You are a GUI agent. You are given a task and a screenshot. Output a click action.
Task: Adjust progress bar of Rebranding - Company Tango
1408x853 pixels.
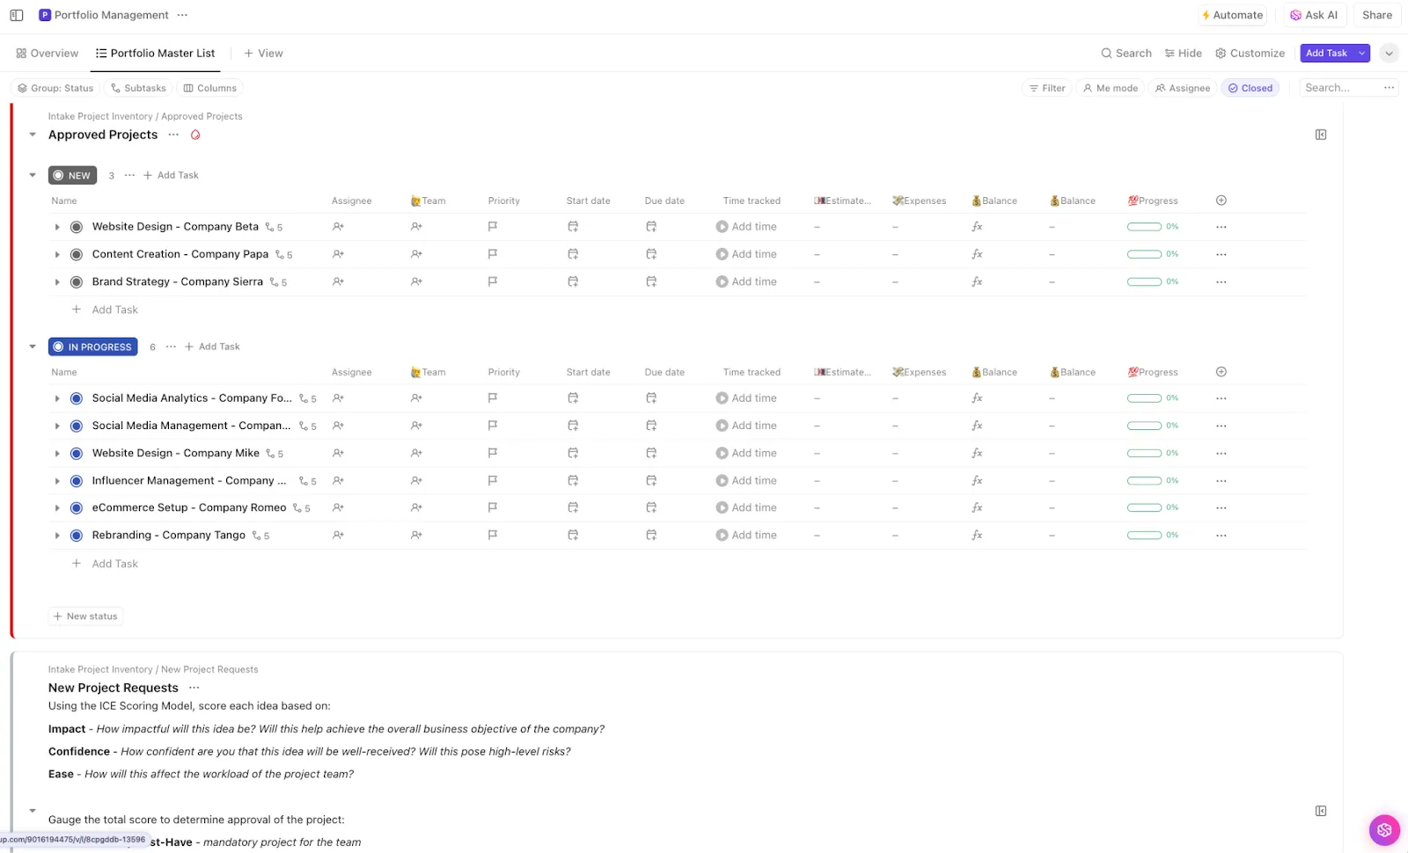1144,536
